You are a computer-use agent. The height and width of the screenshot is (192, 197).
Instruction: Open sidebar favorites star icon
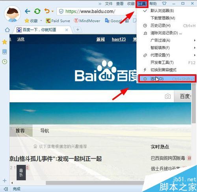pos(5,42)
